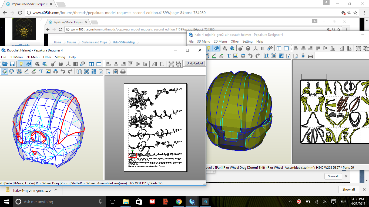Open Setting menu in Ricochet Helmet window

click(x=60, y=57)
